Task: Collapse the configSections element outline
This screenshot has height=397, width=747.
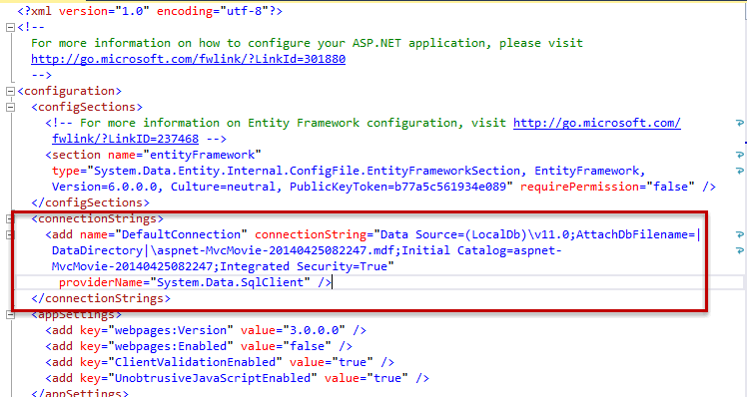Action: [10, 107]
